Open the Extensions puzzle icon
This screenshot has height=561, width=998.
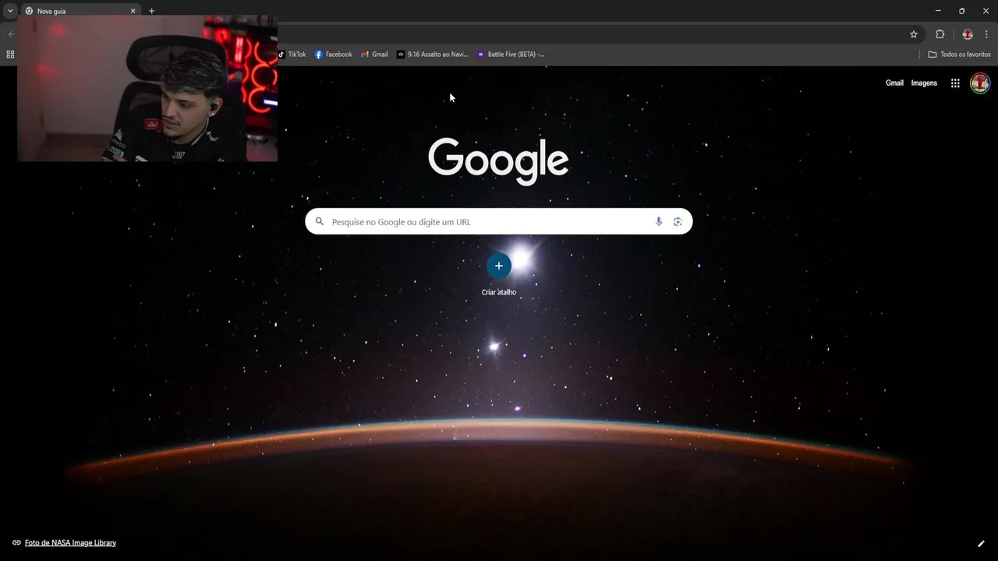click(x=940, y=34)
